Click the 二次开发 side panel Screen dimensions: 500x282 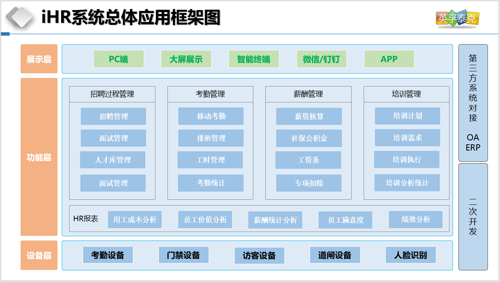(x=473, y=216)
